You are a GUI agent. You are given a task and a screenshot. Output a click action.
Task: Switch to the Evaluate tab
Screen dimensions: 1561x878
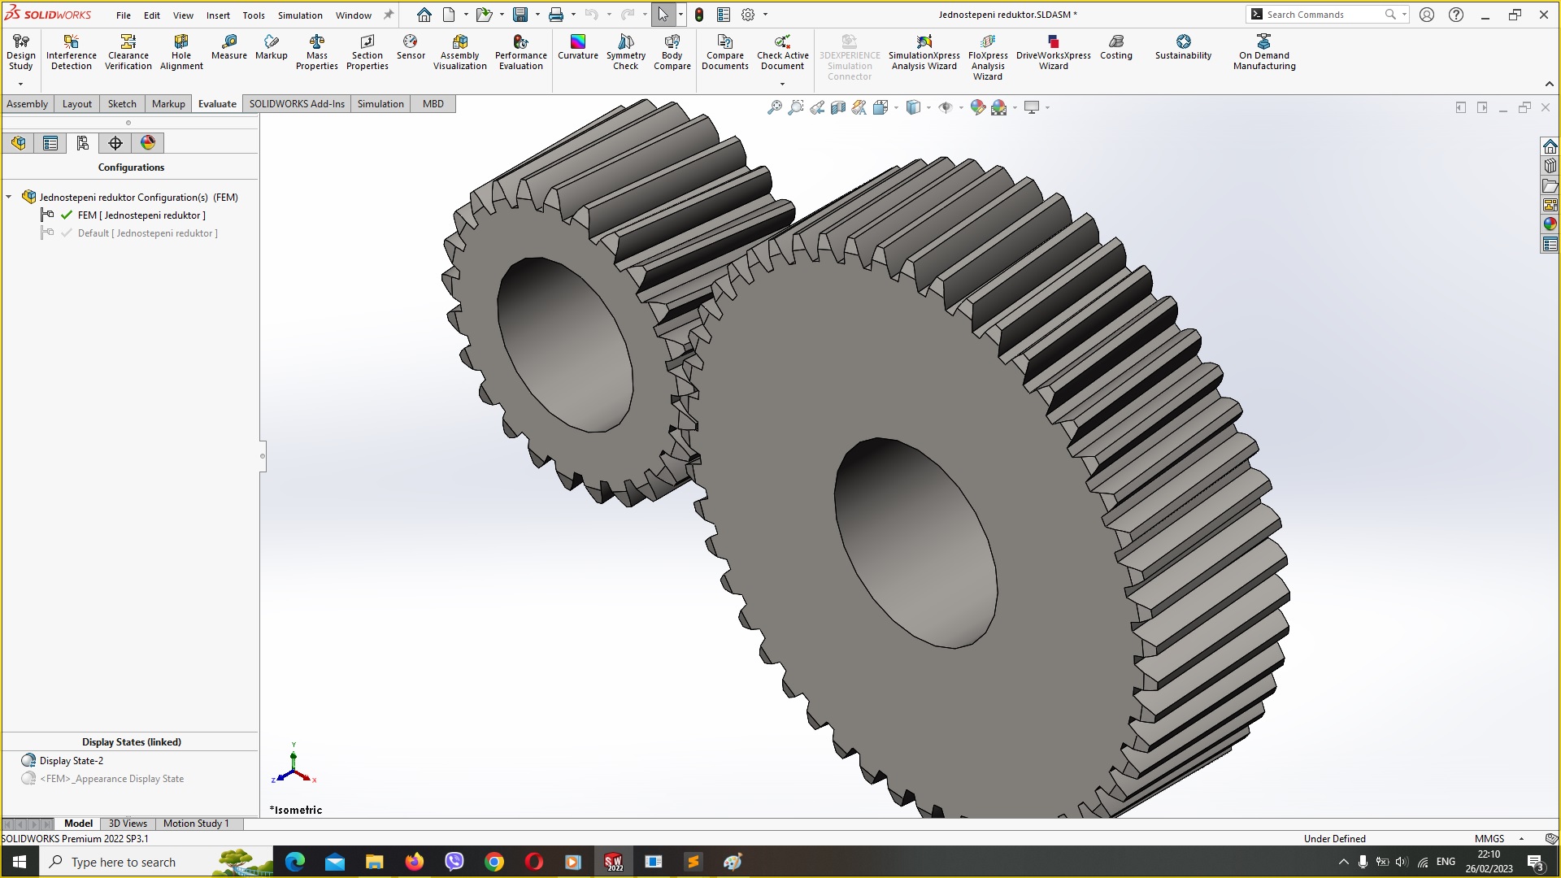point(215,103)
